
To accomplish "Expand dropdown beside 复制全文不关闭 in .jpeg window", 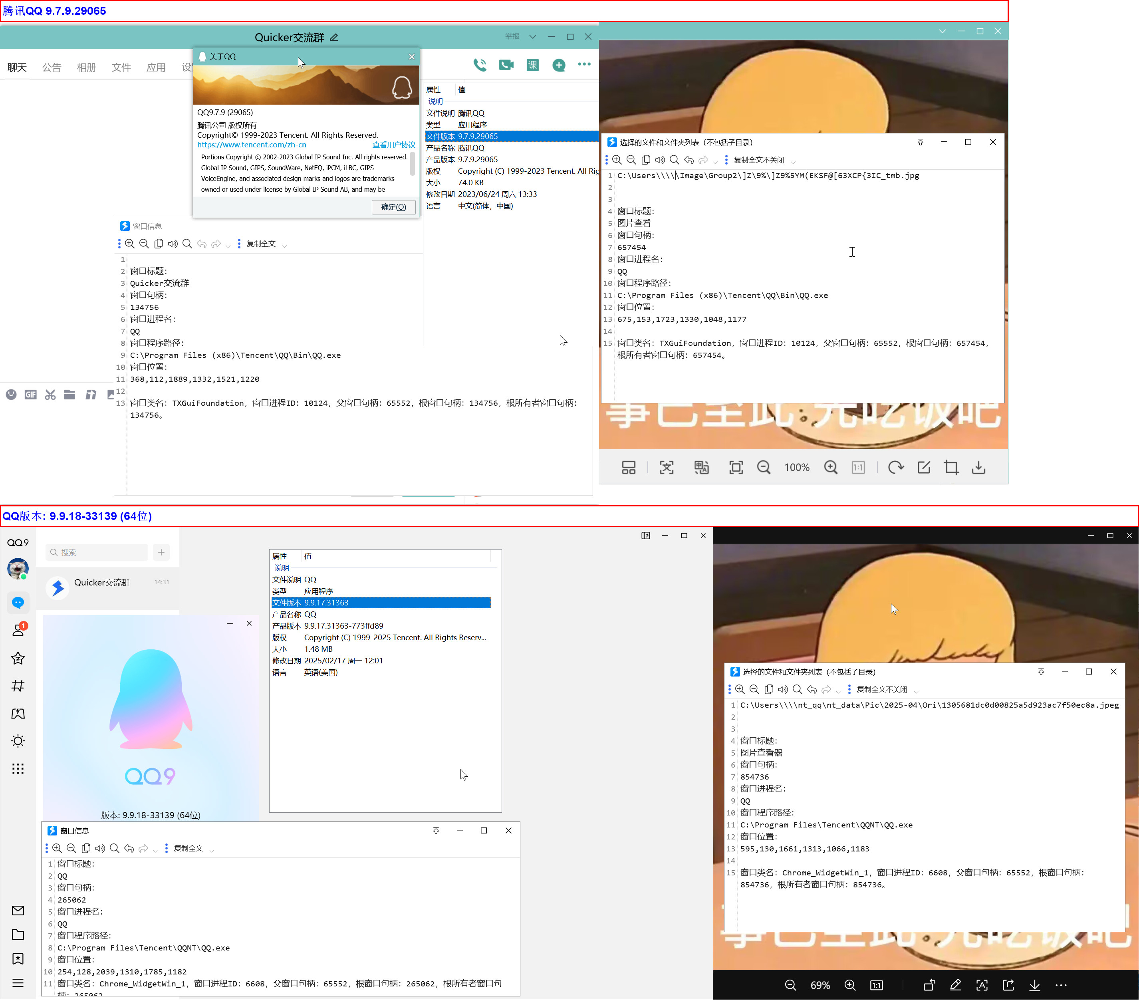I will coord(917,691).
